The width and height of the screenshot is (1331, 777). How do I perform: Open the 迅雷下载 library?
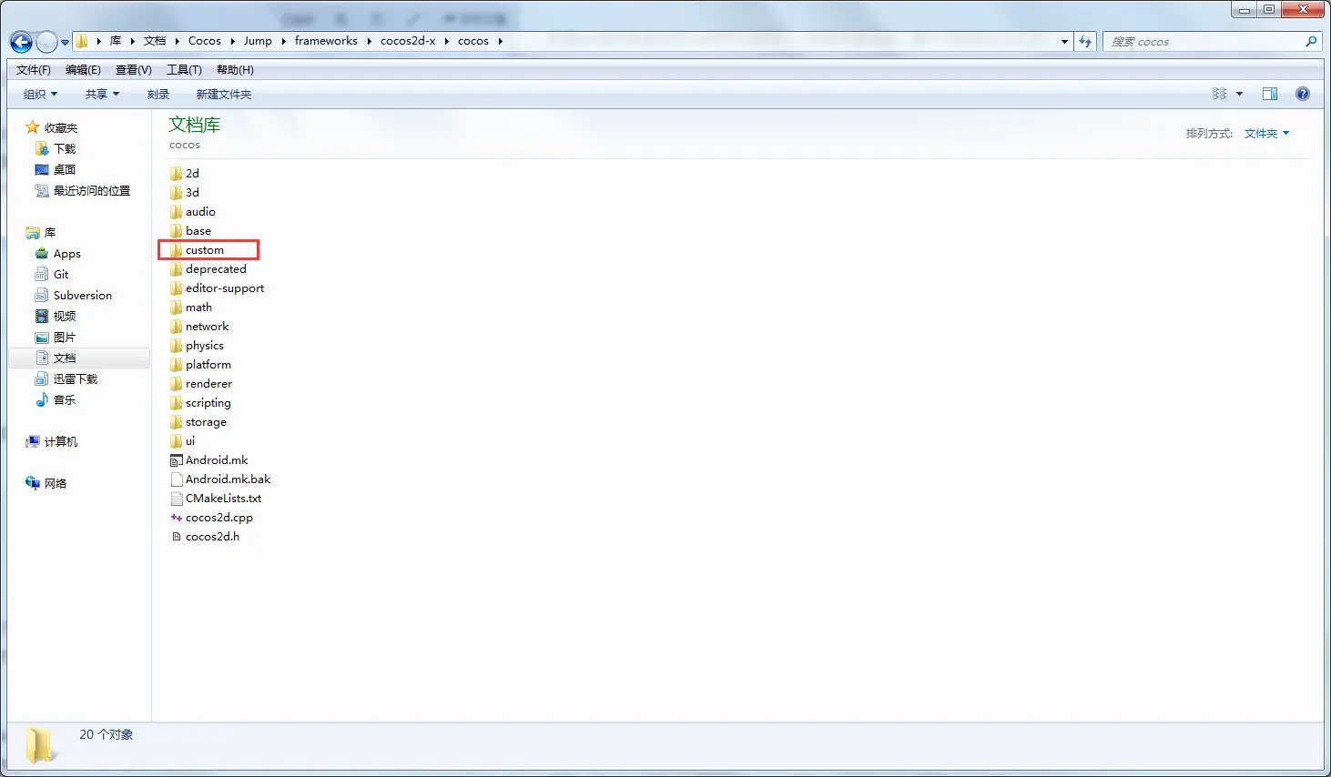(66, 378)
